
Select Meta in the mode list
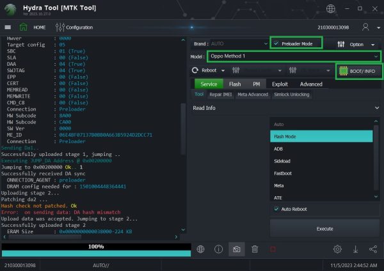coord(321,185)
